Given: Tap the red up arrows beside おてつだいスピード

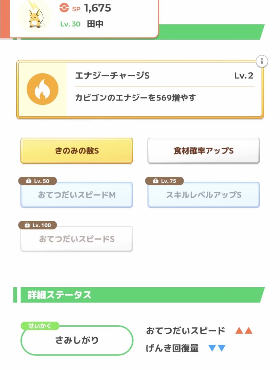Looking at the screenshot, I should 244,331.
